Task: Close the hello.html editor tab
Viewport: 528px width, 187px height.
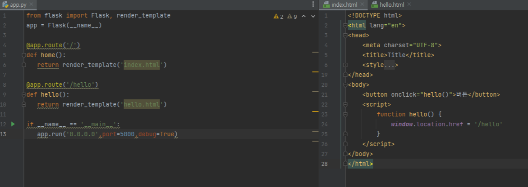Action: click(x=409, y=4)
